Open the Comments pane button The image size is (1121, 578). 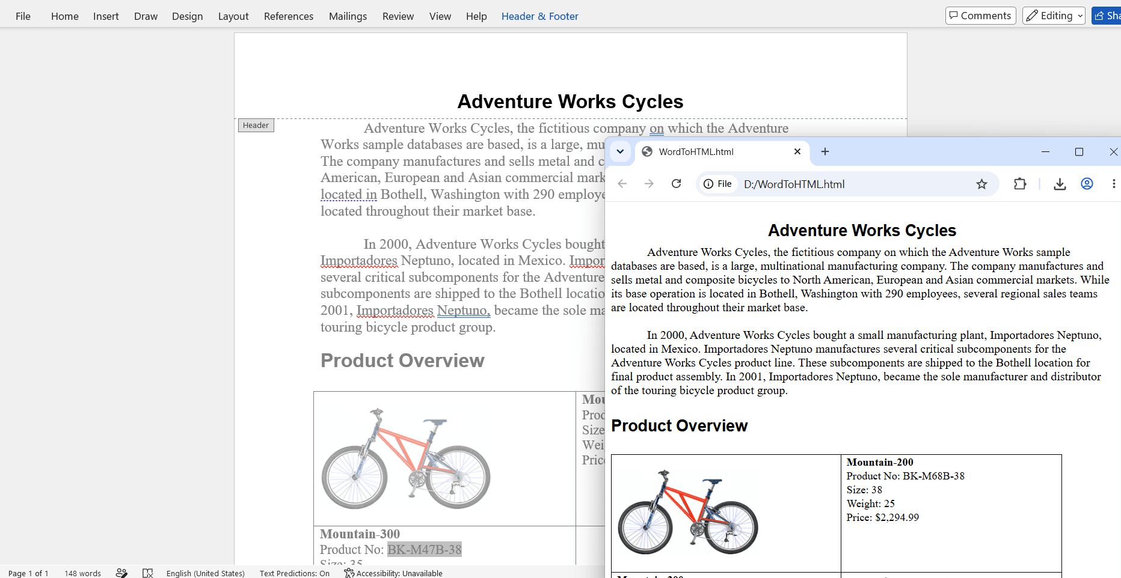[x=980, y=16]
